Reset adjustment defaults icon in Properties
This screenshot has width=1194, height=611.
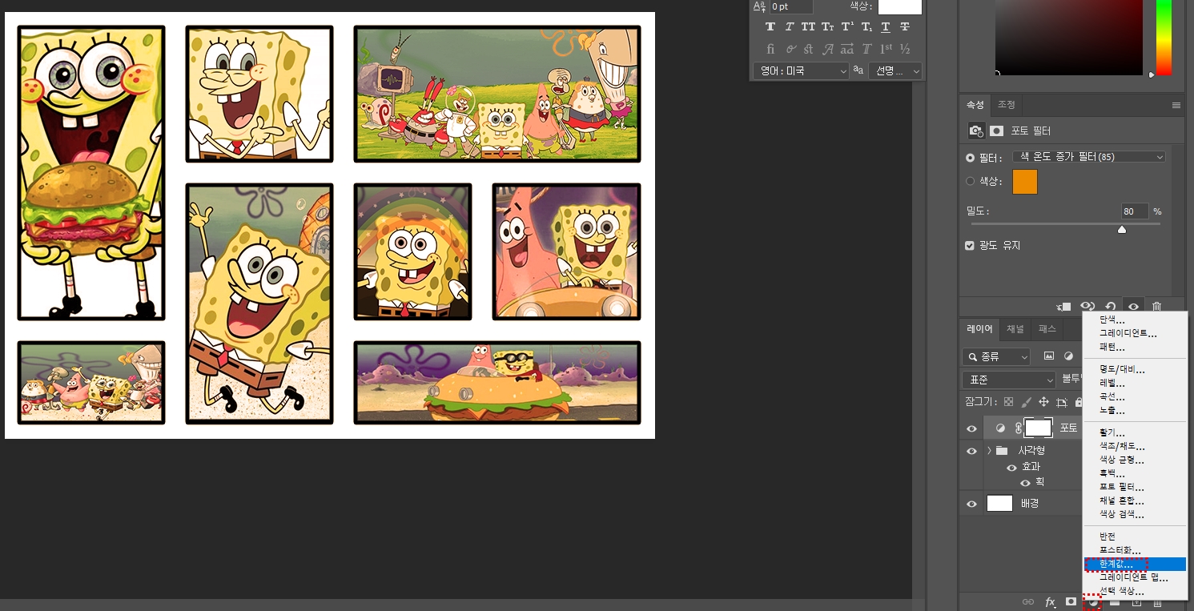tap(1111, 307)
